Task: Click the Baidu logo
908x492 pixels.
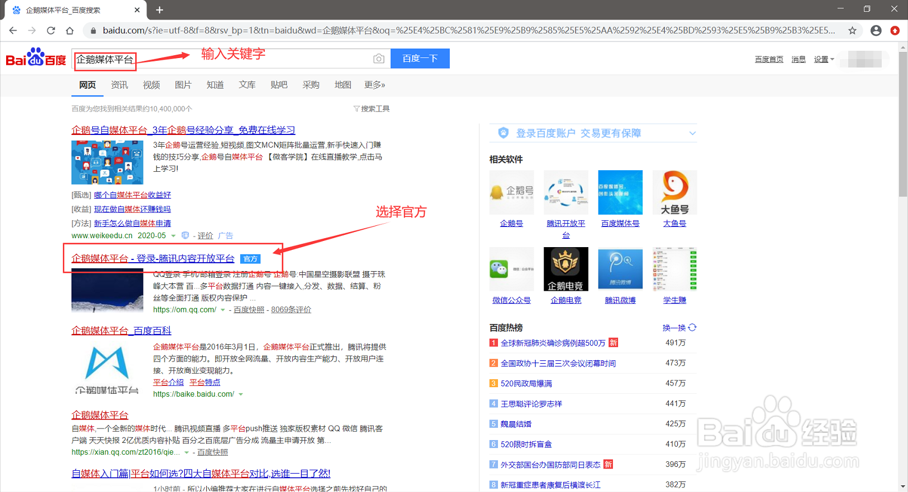Action: tap(36, 57)
